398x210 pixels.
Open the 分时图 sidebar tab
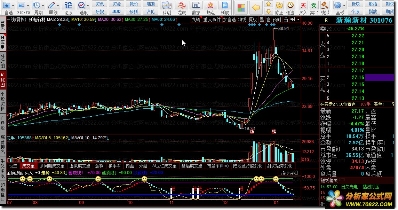pos(2,61)
